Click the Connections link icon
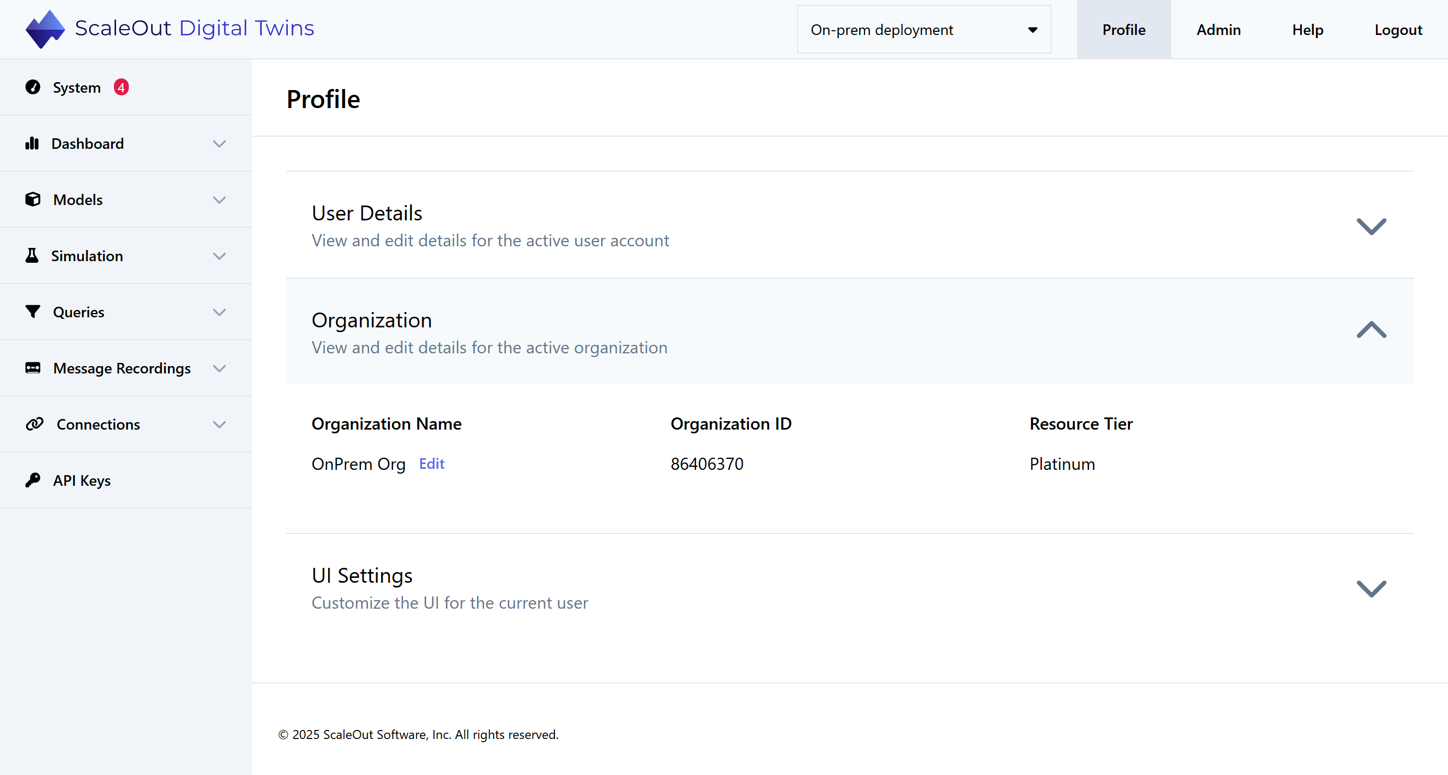Screen dimensions: 1448x775 pos(34,424)
